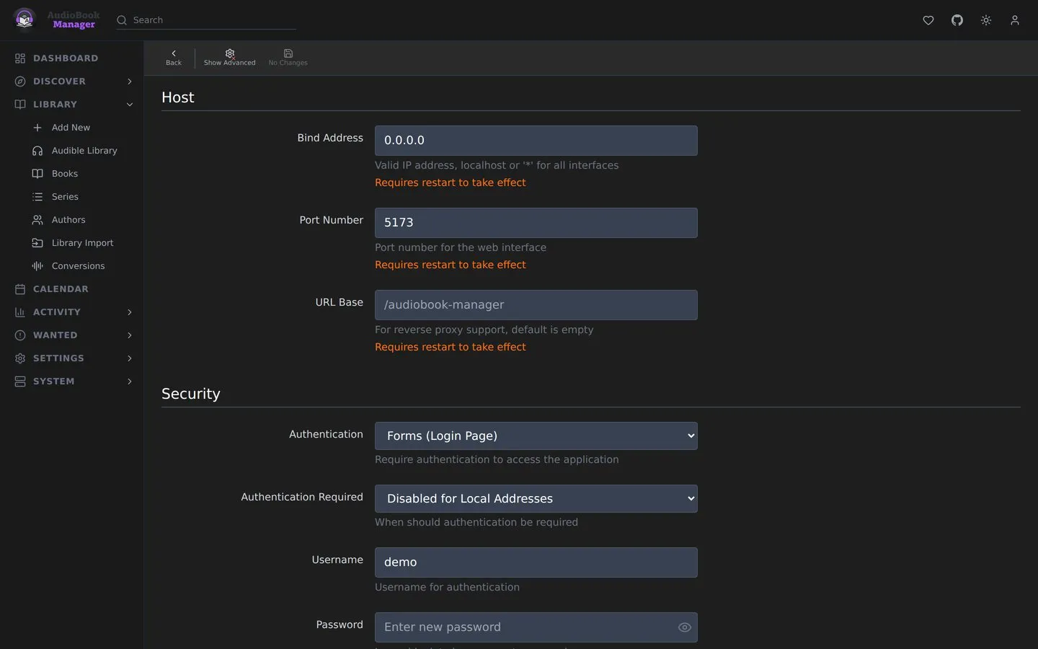Expand the Discover section chevron
The width and height of the screenshot is (1038, 649).
130,81
